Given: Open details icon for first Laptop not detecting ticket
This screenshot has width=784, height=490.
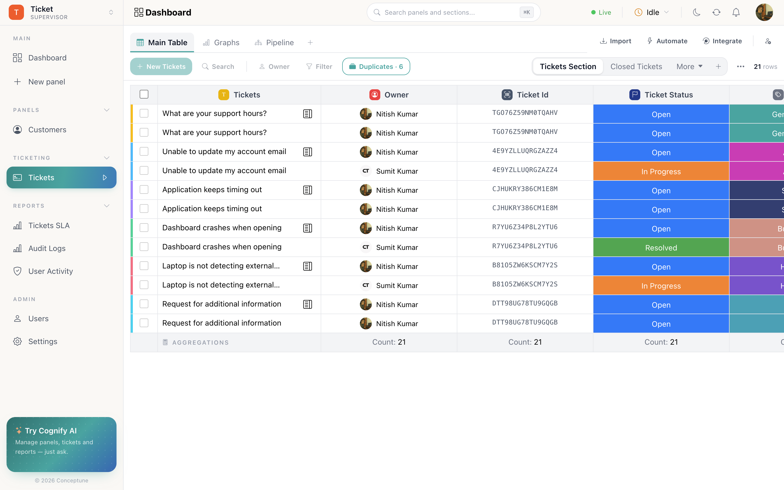Looking at the screenshot, I should (307, 267).
